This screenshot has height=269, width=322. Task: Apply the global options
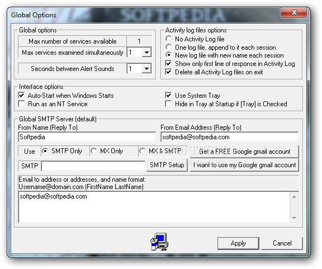[x=238, y=243]
